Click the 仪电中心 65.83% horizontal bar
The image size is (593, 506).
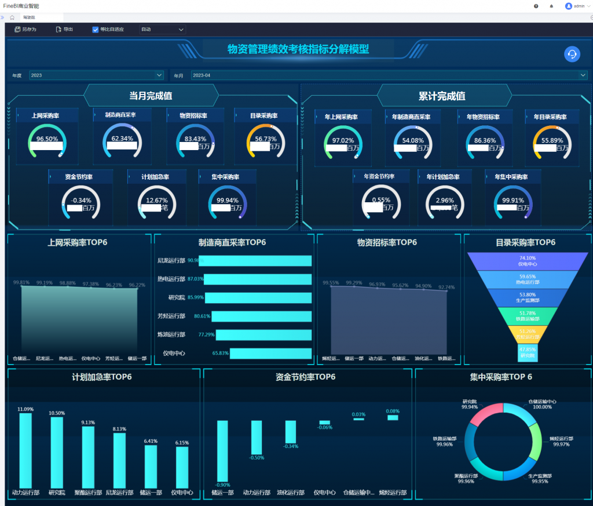271,354
